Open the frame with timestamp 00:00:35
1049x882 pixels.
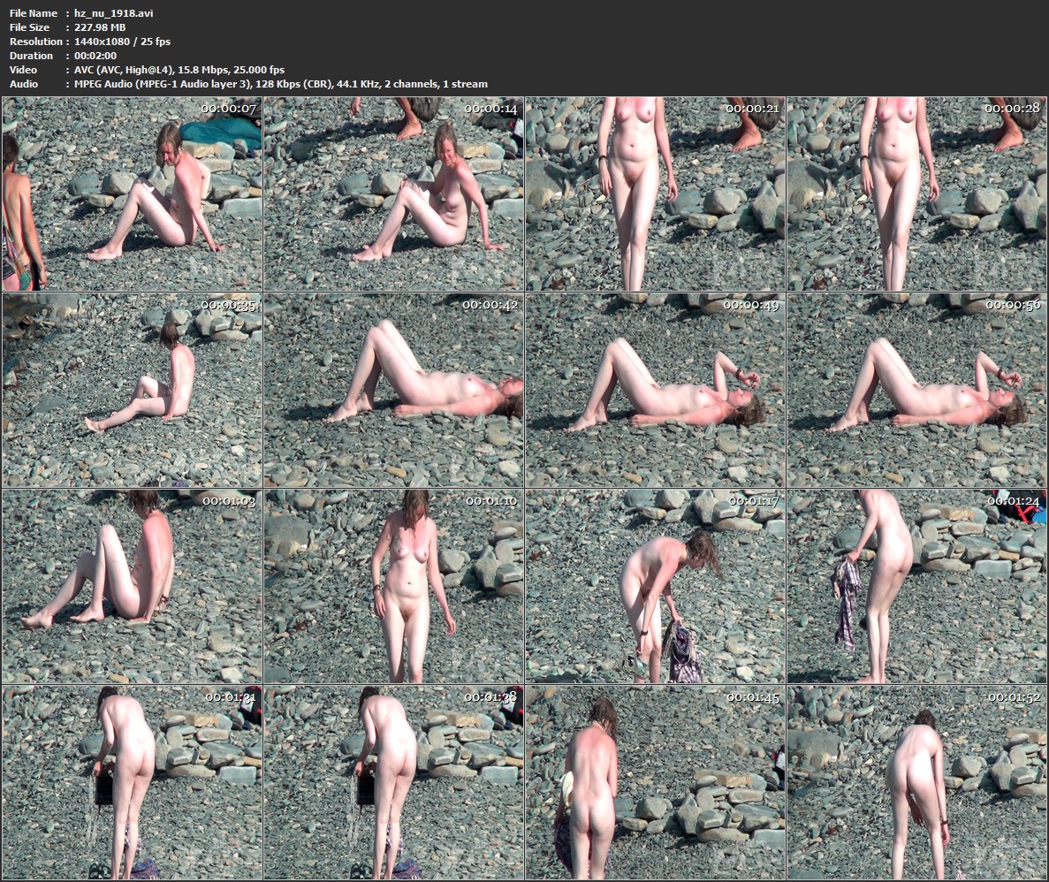[x=133, y=390]
